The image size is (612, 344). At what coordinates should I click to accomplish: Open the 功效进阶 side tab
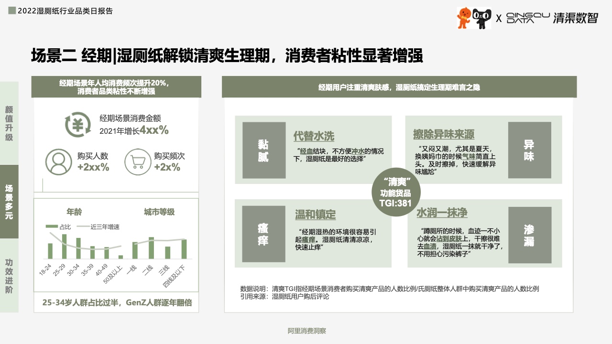point(9,276)
